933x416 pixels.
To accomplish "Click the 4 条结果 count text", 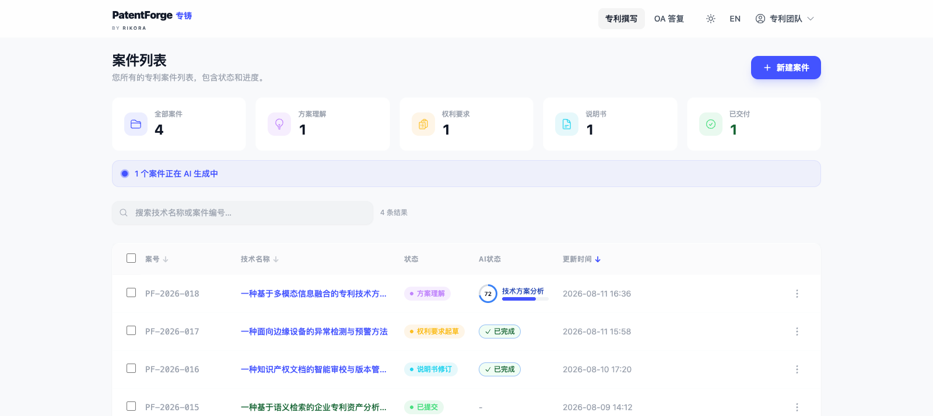I will point(394,213).
